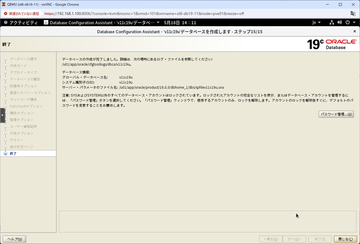Open the power menu icon
Screen dimensions: 360x244
click(348, 23)
